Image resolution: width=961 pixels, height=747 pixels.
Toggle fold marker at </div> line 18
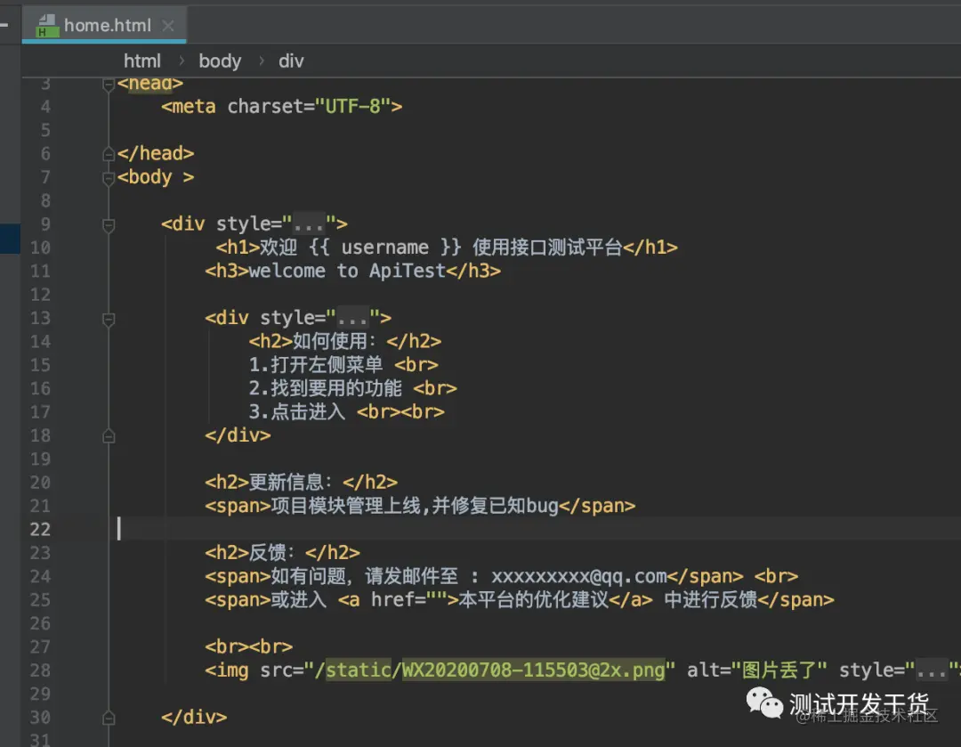pos(109,436)
